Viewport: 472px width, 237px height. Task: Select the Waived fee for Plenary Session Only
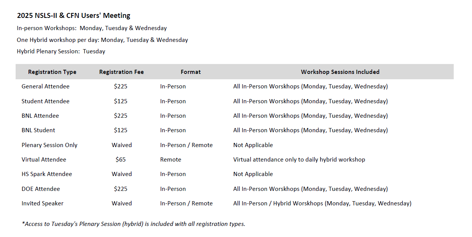click(122, 145)
